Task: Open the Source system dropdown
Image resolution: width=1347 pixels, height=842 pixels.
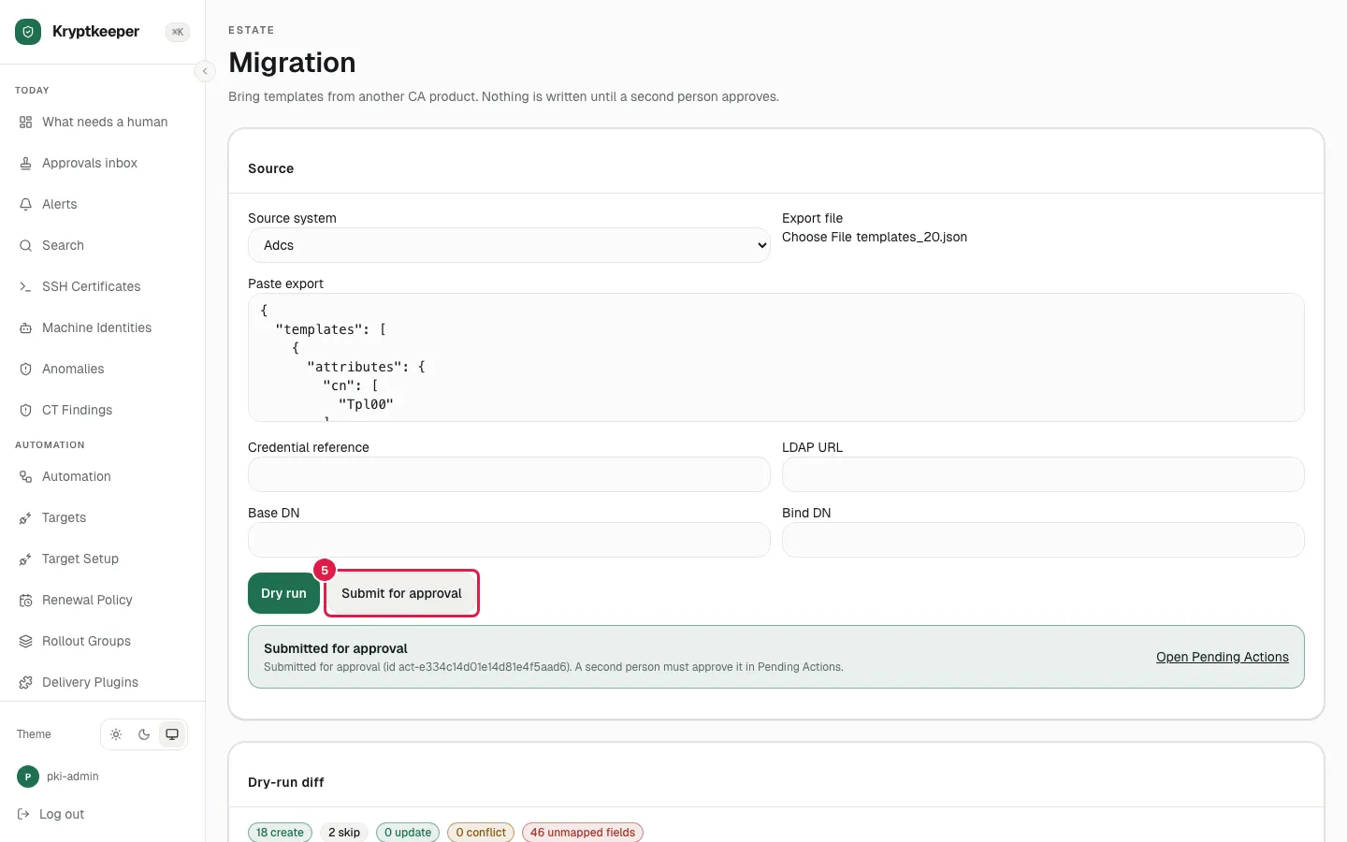Action: point(509,245)
